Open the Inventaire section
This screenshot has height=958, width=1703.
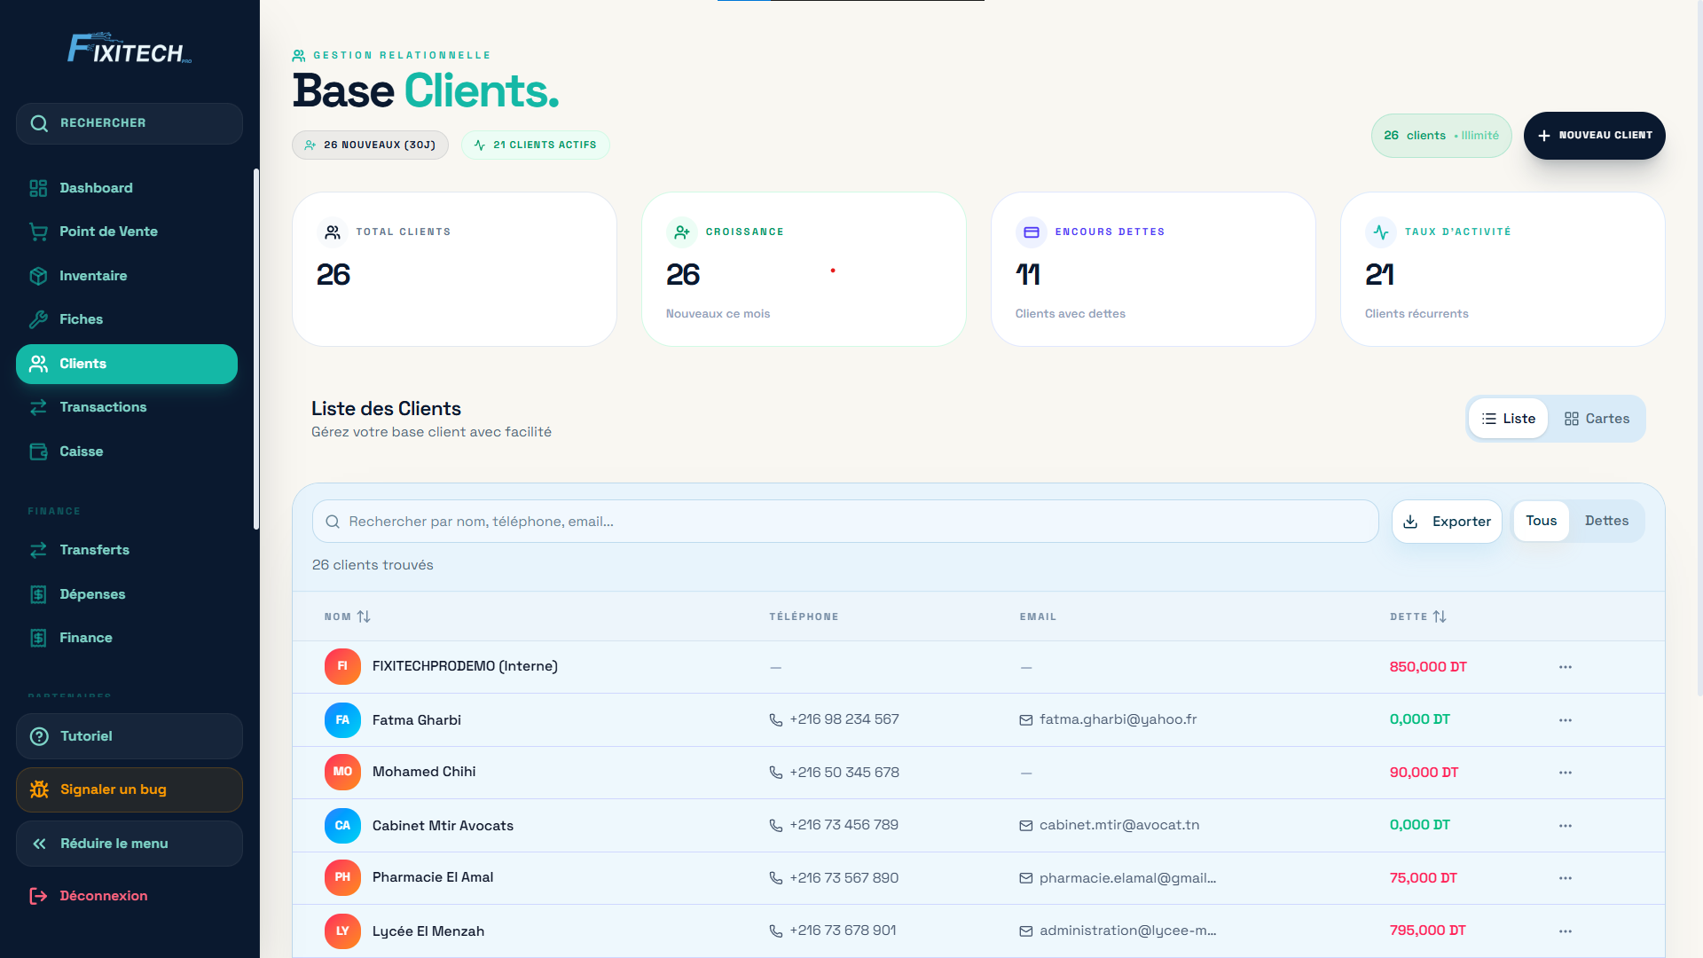tap(92, 276)
